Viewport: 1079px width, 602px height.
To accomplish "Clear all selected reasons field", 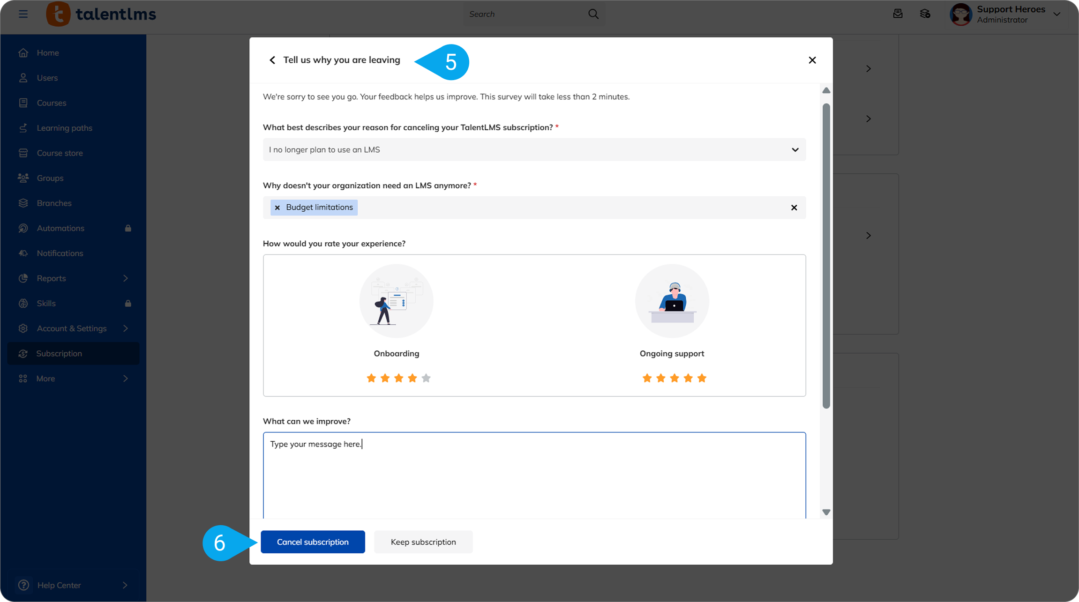I will [794, 208].
